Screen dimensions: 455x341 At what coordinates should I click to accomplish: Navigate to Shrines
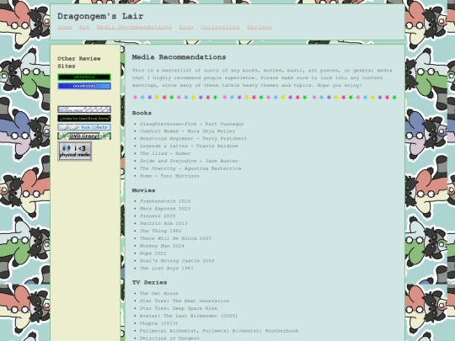tap(260, 27)
